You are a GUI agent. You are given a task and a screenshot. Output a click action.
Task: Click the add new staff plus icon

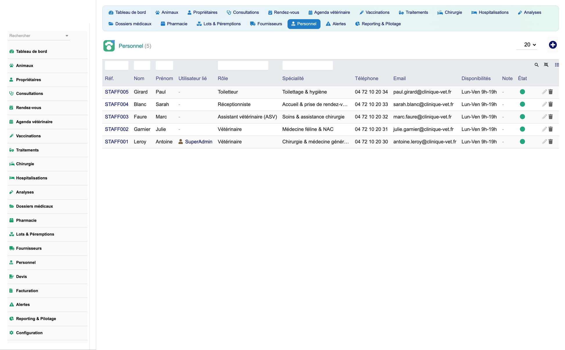553,45
